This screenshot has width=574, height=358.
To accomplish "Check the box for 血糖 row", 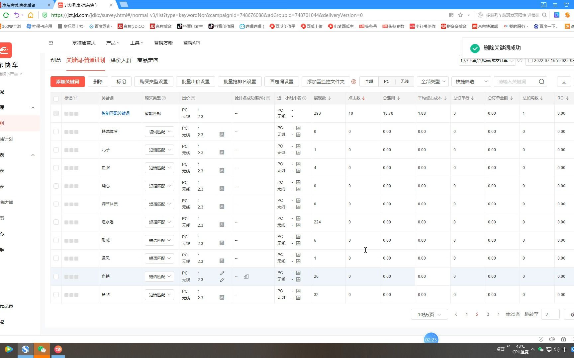I will [x=56, y=276].
